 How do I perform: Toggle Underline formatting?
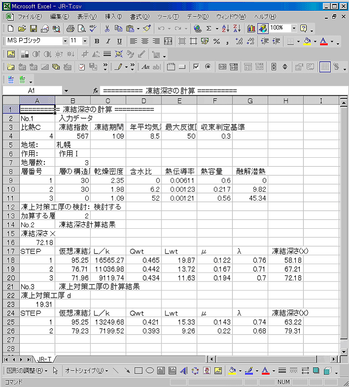pyautogui.click(x=120, y=41)
